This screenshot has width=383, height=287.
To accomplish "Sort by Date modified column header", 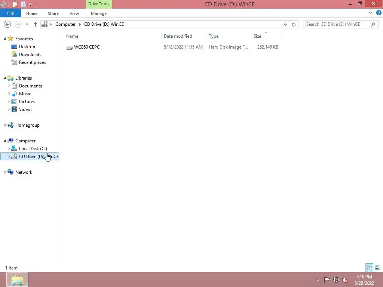I will pyautogui.click(x=178, y=36).
